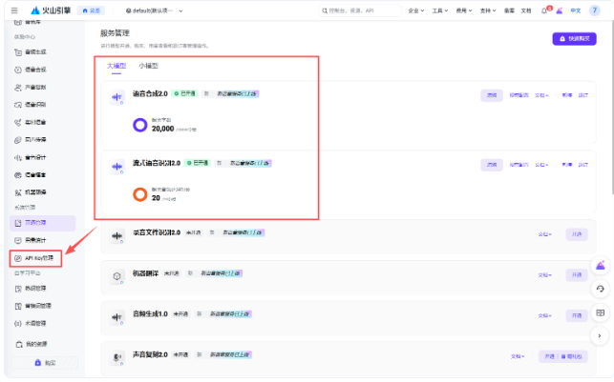Image resolution: width=614 pixels, height=382 pixels.
Task: Open the 文档 dropdown in the 声音复刻2.0 row
Action: click(x=518, y=356)
